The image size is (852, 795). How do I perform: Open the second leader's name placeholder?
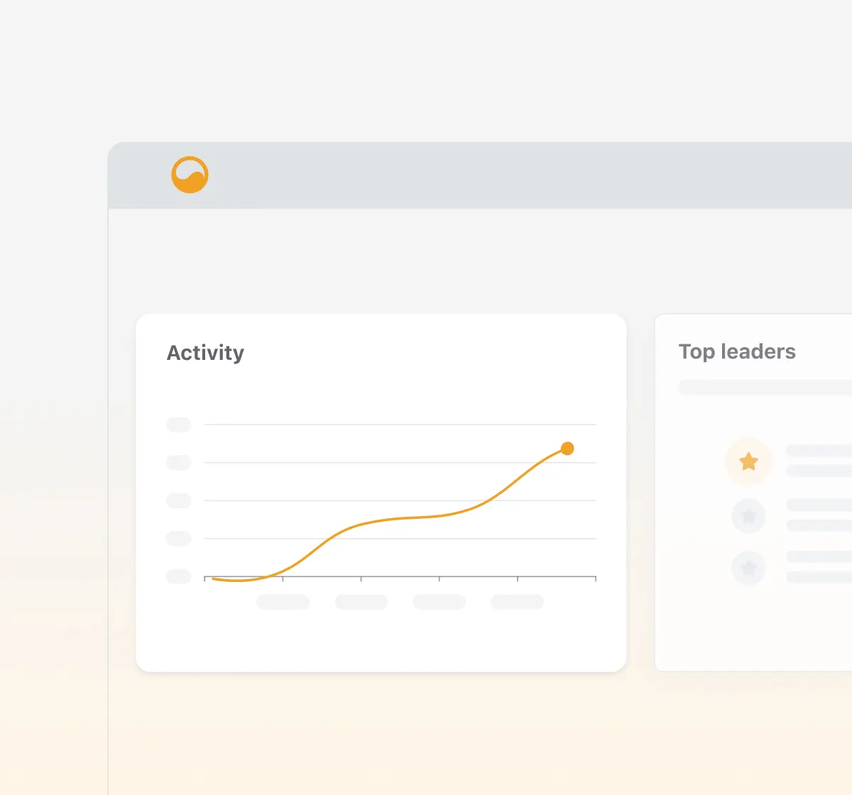(x=819, y=505)
